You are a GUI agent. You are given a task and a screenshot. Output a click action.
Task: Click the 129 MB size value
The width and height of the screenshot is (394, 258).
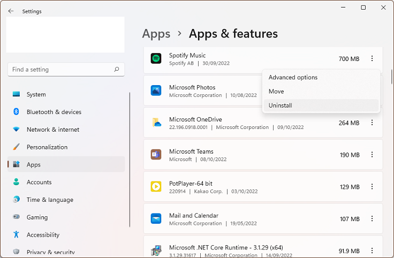pyautogui.click(x=350, y=187)
